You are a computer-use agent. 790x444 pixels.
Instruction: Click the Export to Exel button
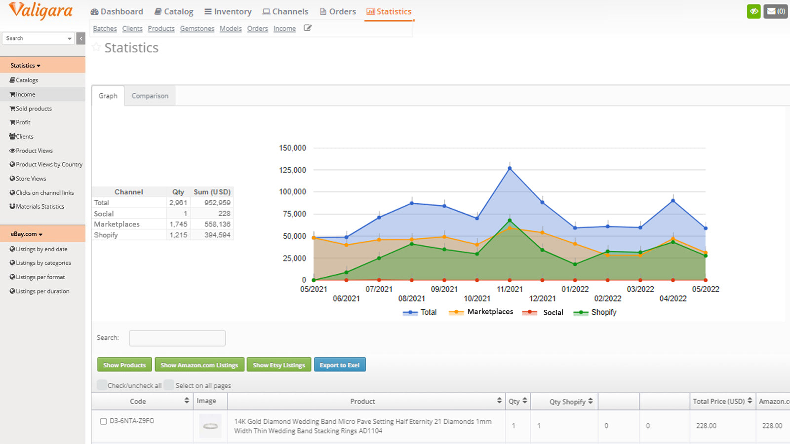pos(340,365)
